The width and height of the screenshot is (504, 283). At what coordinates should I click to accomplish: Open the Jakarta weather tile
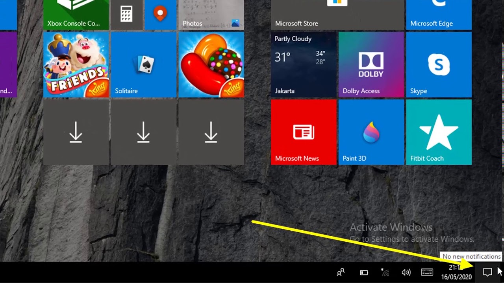(304, 64)
